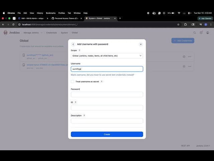Open a new Chrome tab
The width and height of the screenshot is (214, 161).
120,18
